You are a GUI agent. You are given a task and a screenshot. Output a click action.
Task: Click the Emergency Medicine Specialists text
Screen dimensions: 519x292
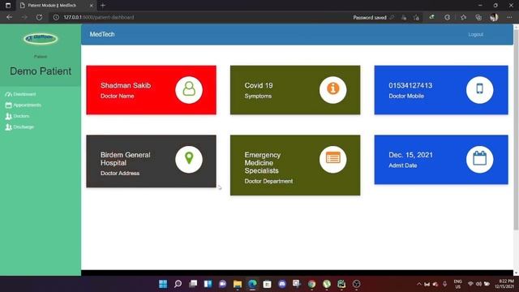(263, 163)
